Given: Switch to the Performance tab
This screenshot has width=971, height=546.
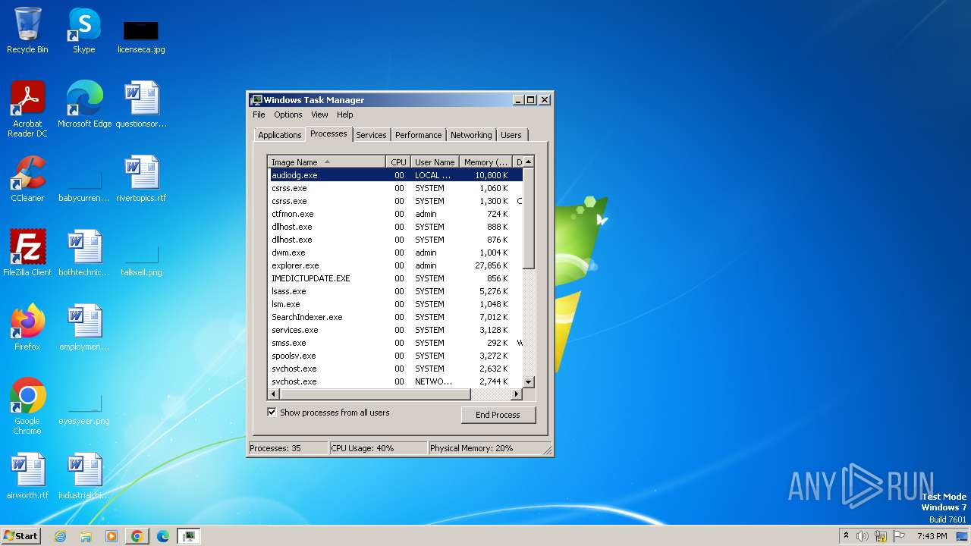Looking at the screenshot, I should coord(418,135).
